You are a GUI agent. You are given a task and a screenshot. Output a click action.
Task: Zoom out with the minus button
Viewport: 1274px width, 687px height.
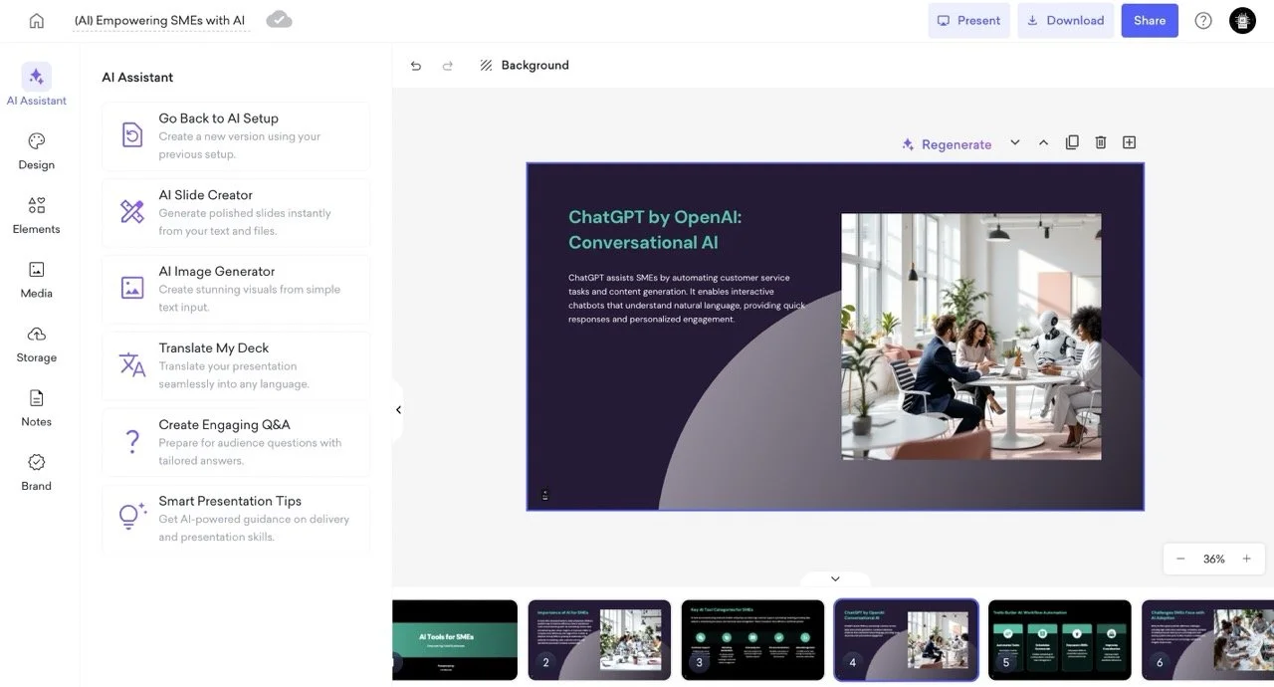pyautogui.click(x=1180, y=559)
